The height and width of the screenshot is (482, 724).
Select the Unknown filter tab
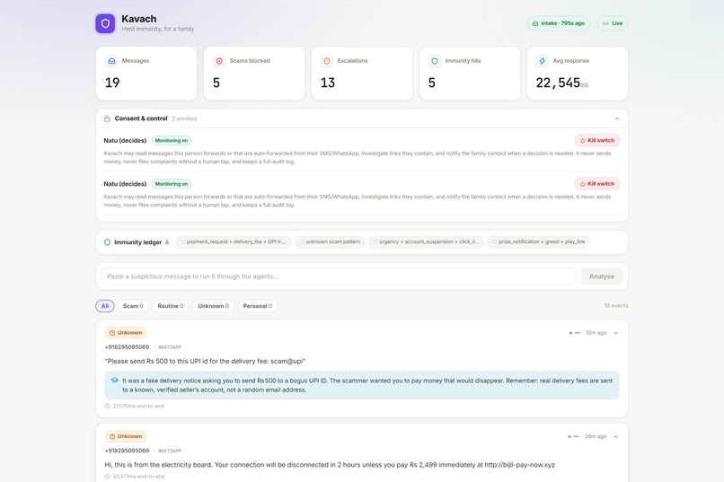tap(213, 306)
